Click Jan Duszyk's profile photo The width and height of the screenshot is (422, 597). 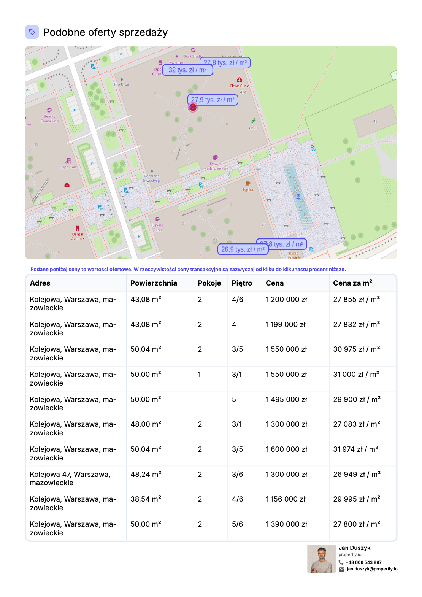pos(321,559)
